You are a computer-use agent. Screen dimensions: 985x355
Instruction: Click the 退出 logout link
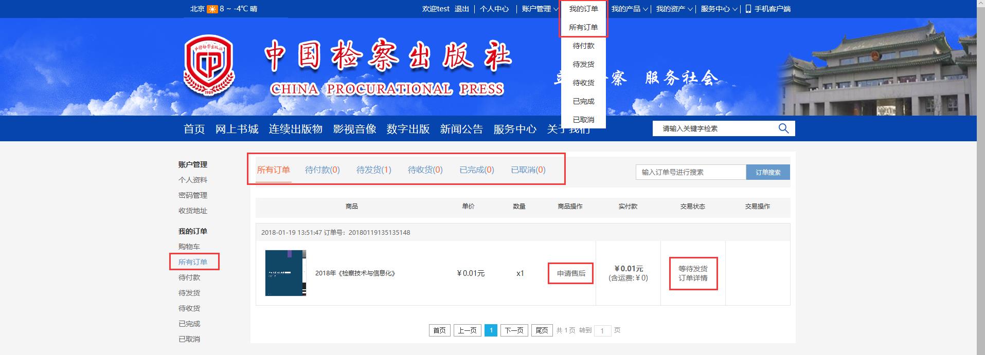[462, 9]
